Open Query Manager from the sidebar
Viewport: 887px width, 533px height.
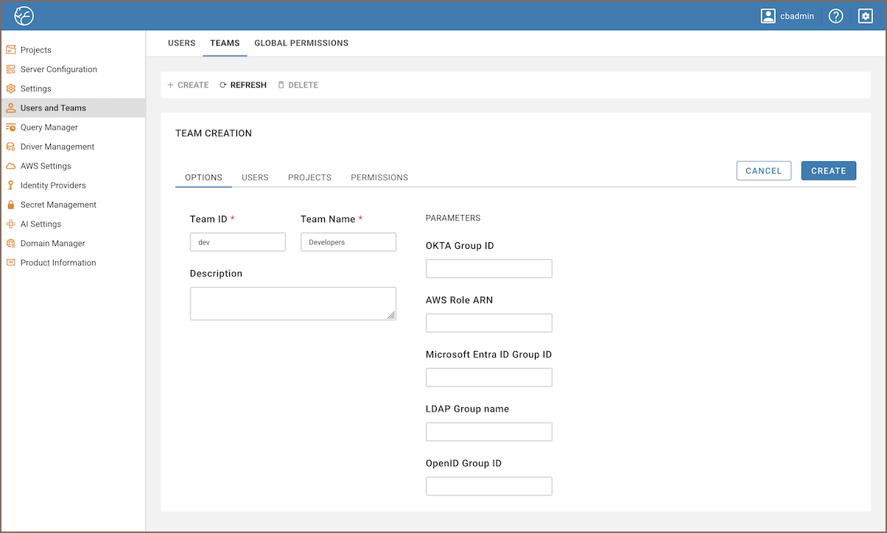pos(49,127)
